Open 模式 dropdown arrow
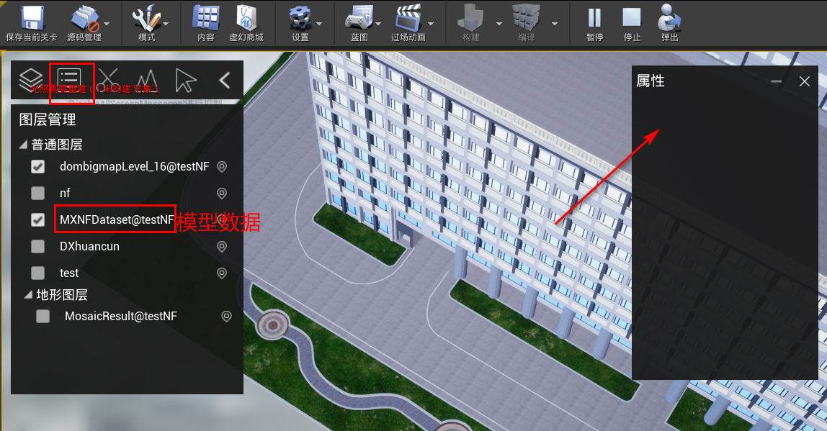The image size is (827, 431). pos(166,24)
